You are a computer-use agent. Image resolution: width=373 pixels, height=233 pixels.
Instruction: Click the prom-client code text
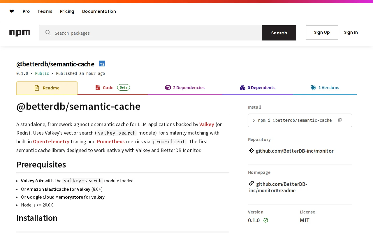click(x=169, y=142)
